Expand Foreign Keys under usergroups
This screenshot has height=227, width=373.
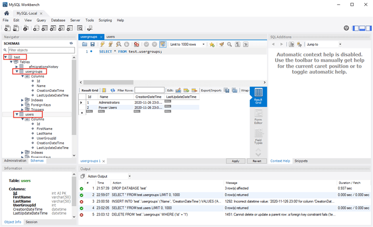point(23,105)
